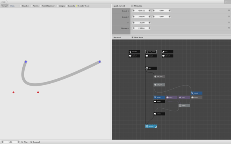Increase the Distance value with right arrow
The image size is (231, 144).
tap(149, 28)
